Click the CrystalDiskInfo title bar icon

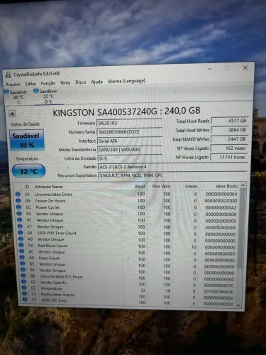click(9, 75)
